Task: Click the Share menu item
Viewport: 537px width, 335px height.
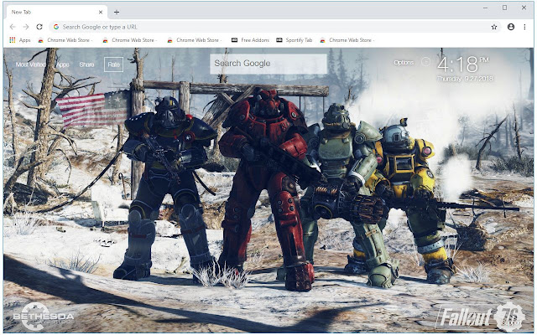Action: (x=86, y=64)
